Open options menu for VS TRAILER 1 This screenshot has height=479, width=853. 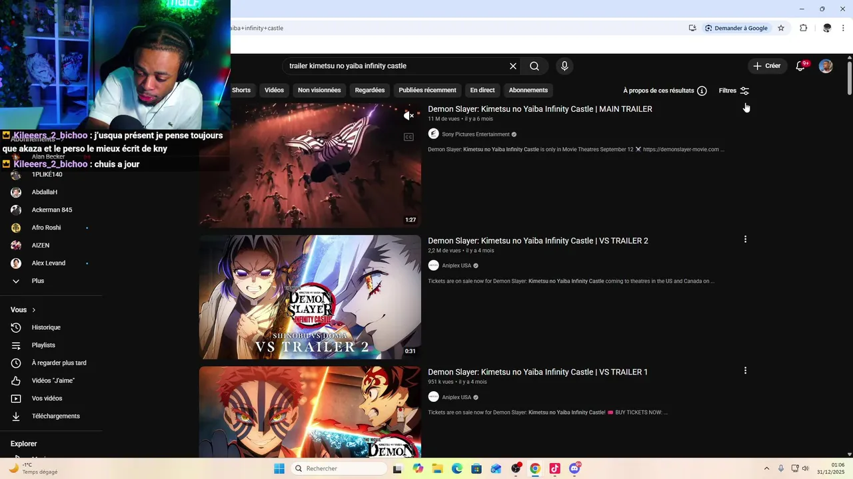[745, 371]
